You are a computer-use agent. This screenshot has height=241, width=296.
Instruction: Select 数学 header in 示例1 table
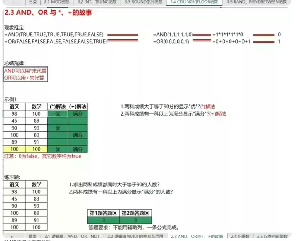pos(36,106)
